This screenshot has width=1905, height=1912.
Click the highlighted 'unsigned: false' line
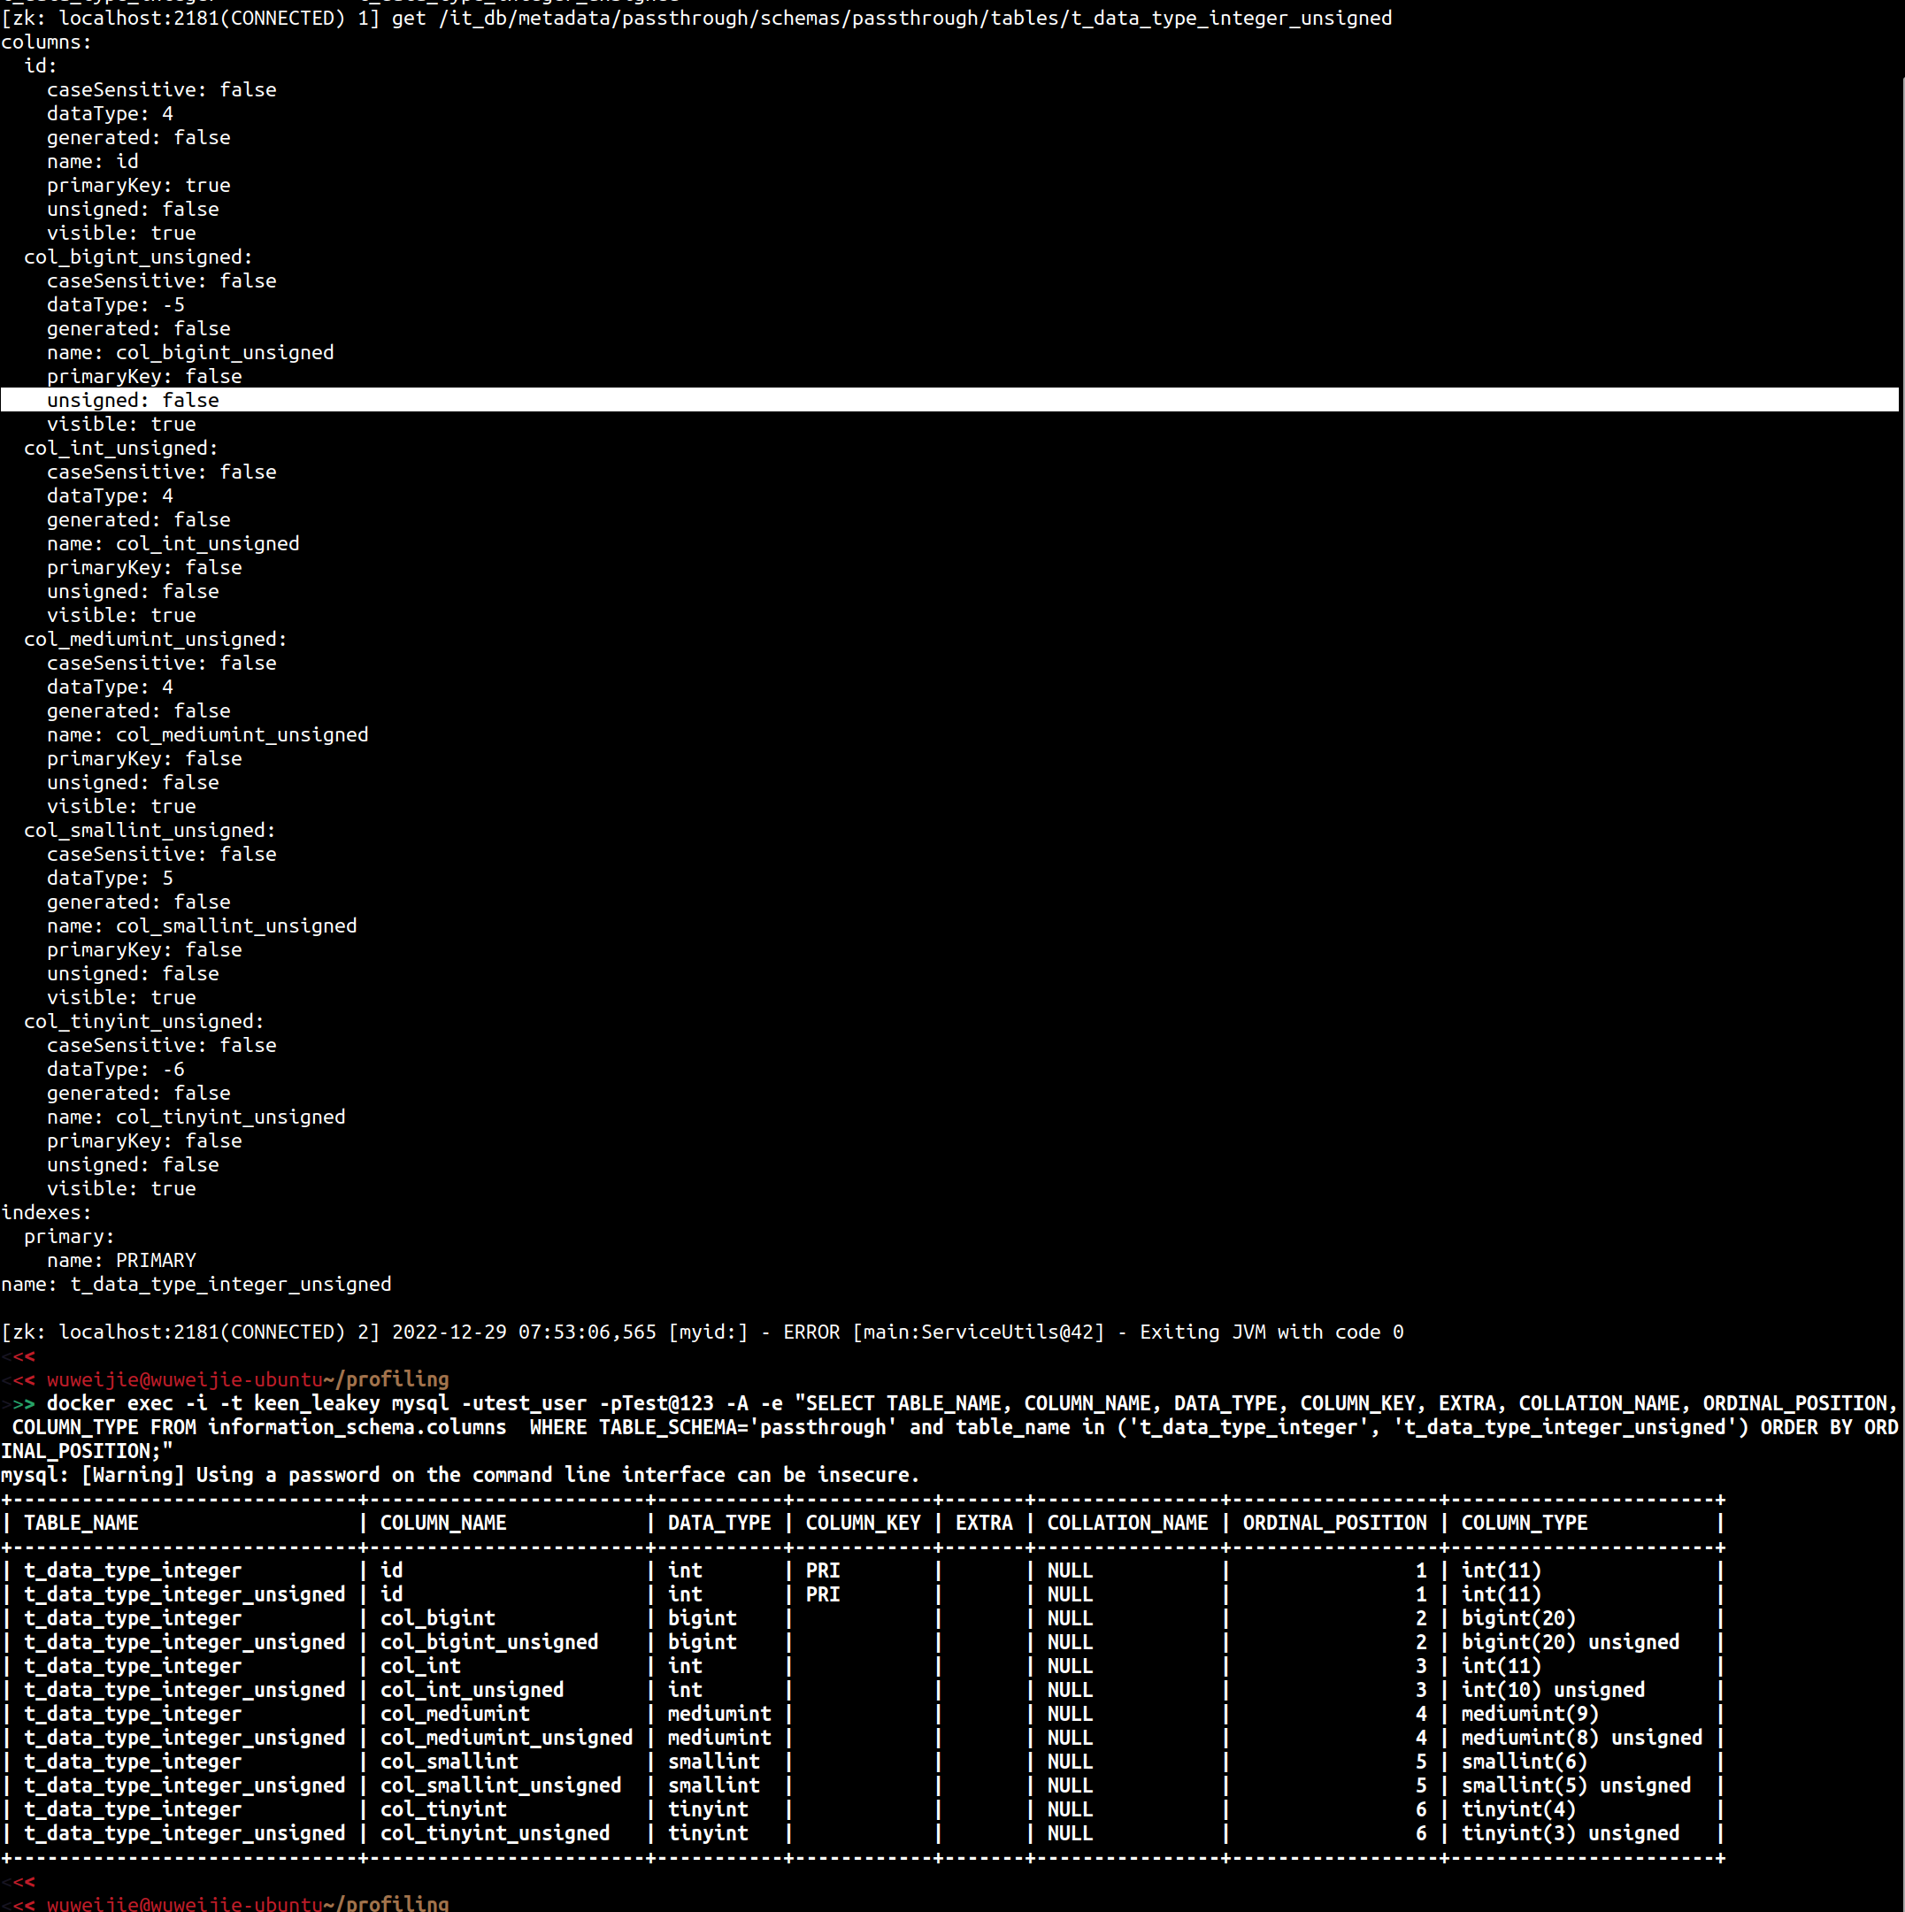pyautogui.click(x=133, y=400)
